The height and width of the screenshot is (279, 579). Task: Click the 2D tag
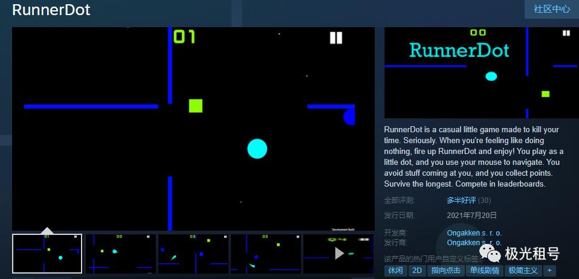point(417,270)
